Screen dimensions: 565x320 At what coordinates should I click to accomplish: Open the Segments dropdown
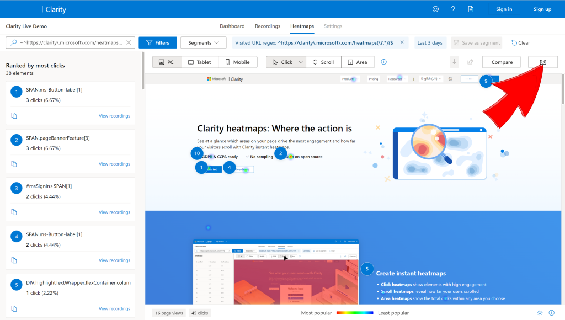point(203,42)
